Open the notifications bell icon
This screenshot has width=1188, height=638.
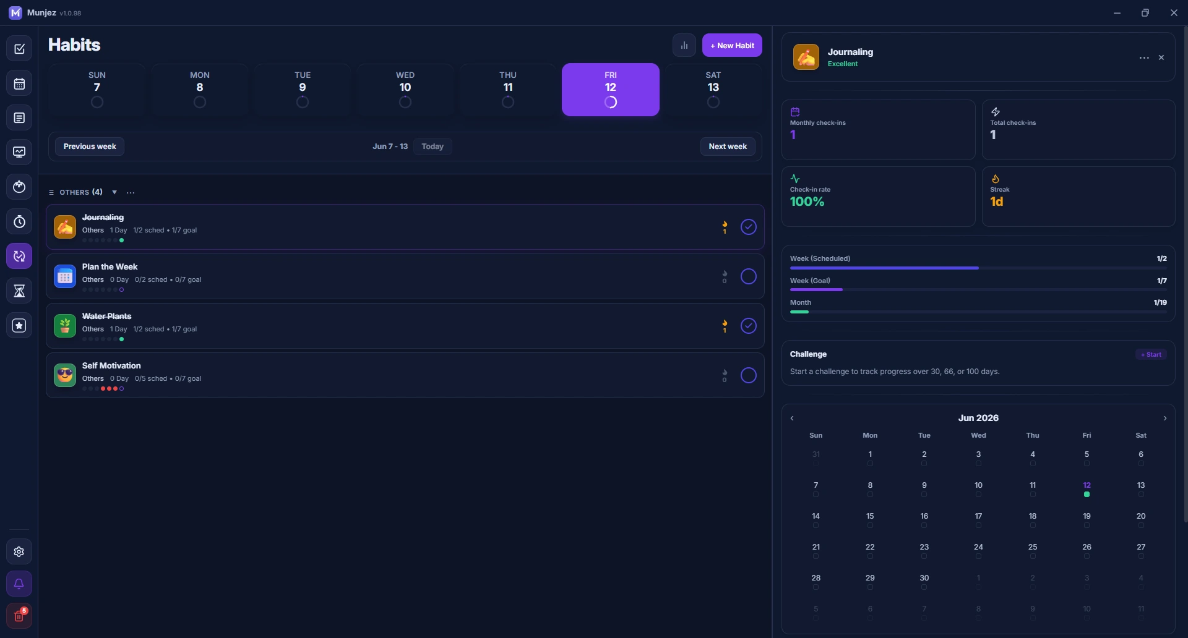pyautogui.click(x=19, y=584)
